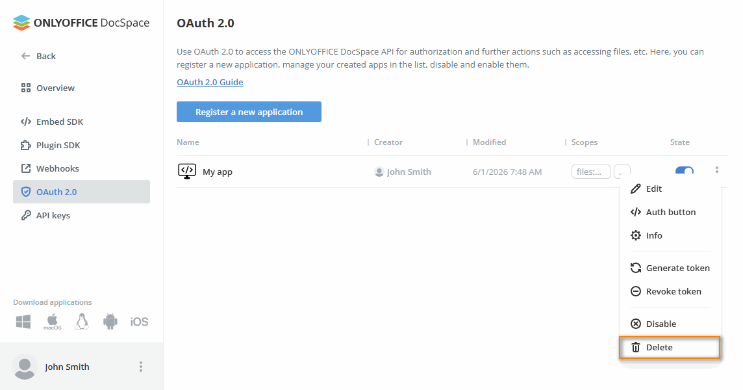Open Embed SDK in the sidebar
Image resolution: width=743 pixels, height=390 pixels.
point(52,122)
